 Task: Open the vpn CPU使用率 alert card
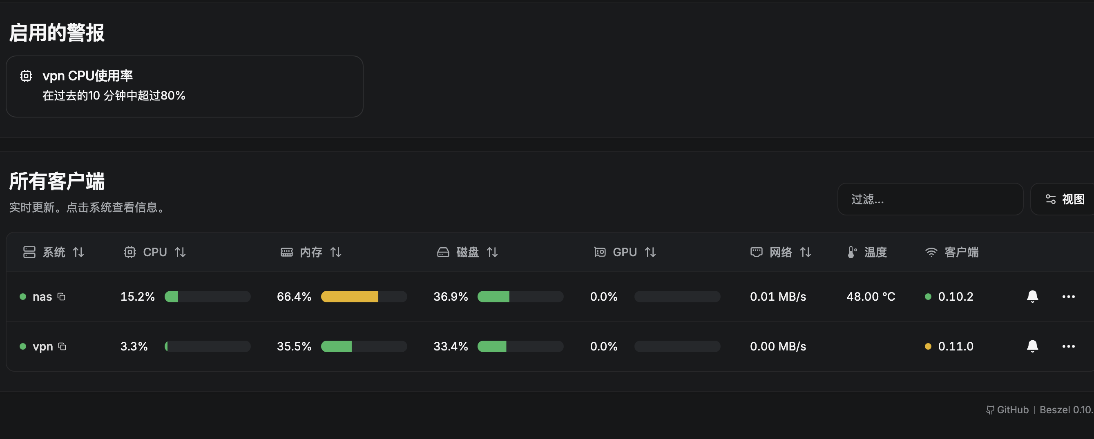[x=184, y=86]
